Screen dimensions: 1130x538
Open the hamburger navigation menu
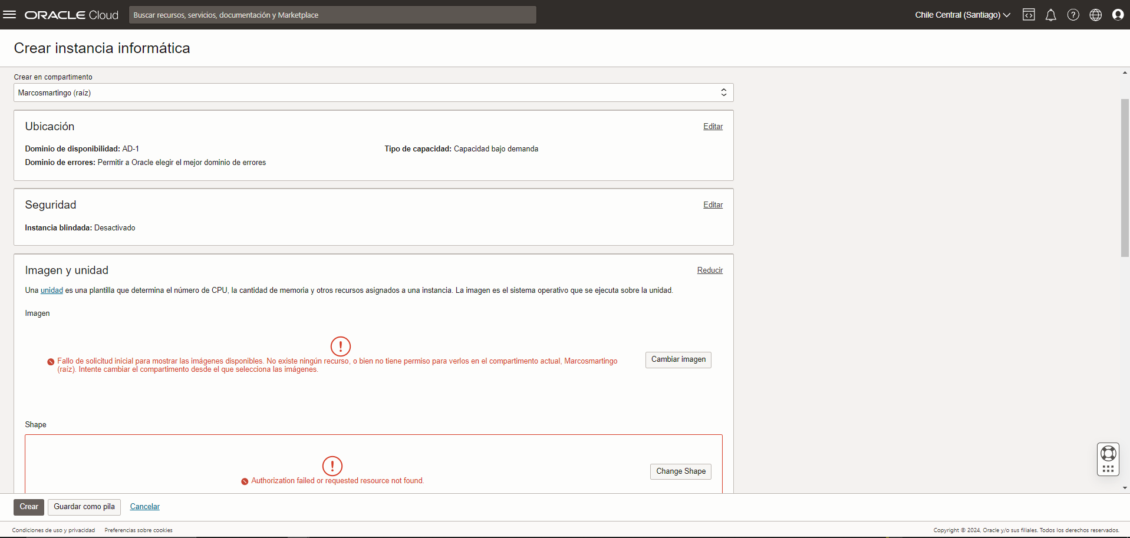click(9, 15)
